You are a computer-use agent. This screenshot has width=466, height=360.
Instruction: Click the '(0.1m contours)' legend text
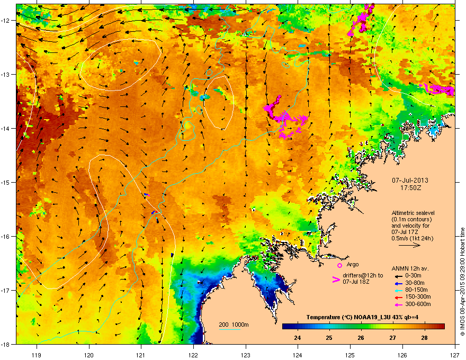411,220
